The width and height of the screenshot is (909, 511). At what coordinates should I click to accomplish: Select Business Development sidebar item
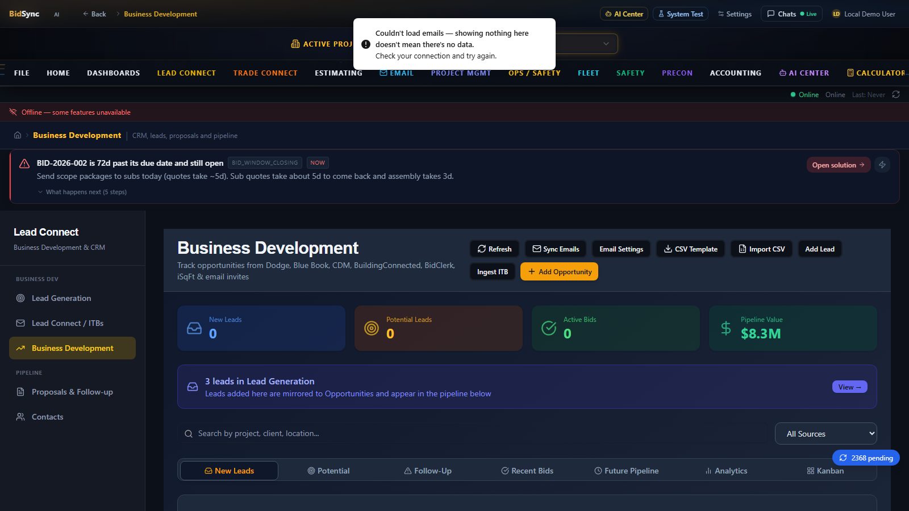click(x=72, y=348)
